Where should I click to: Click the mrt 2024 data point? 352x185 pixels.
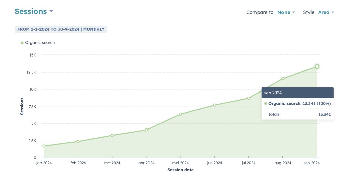pos(112,135)
